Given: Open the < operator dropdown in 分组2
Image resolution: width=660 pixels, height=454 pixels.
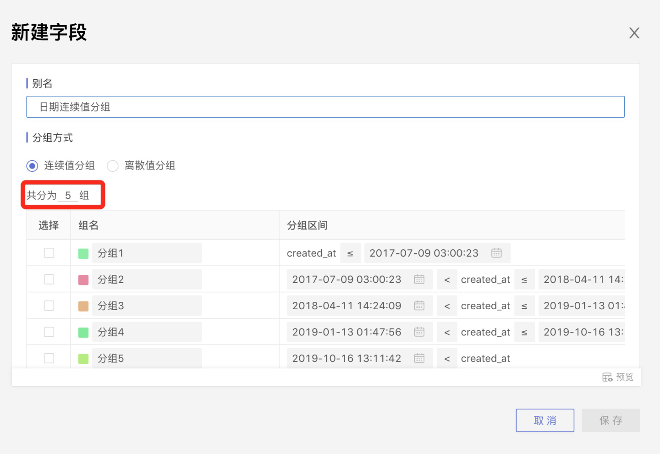Looking at the screenshot, I should tap(447, 279).
